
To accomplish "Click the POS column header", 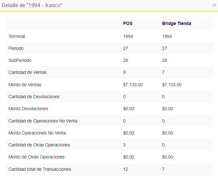I will (x=128, y=24).
